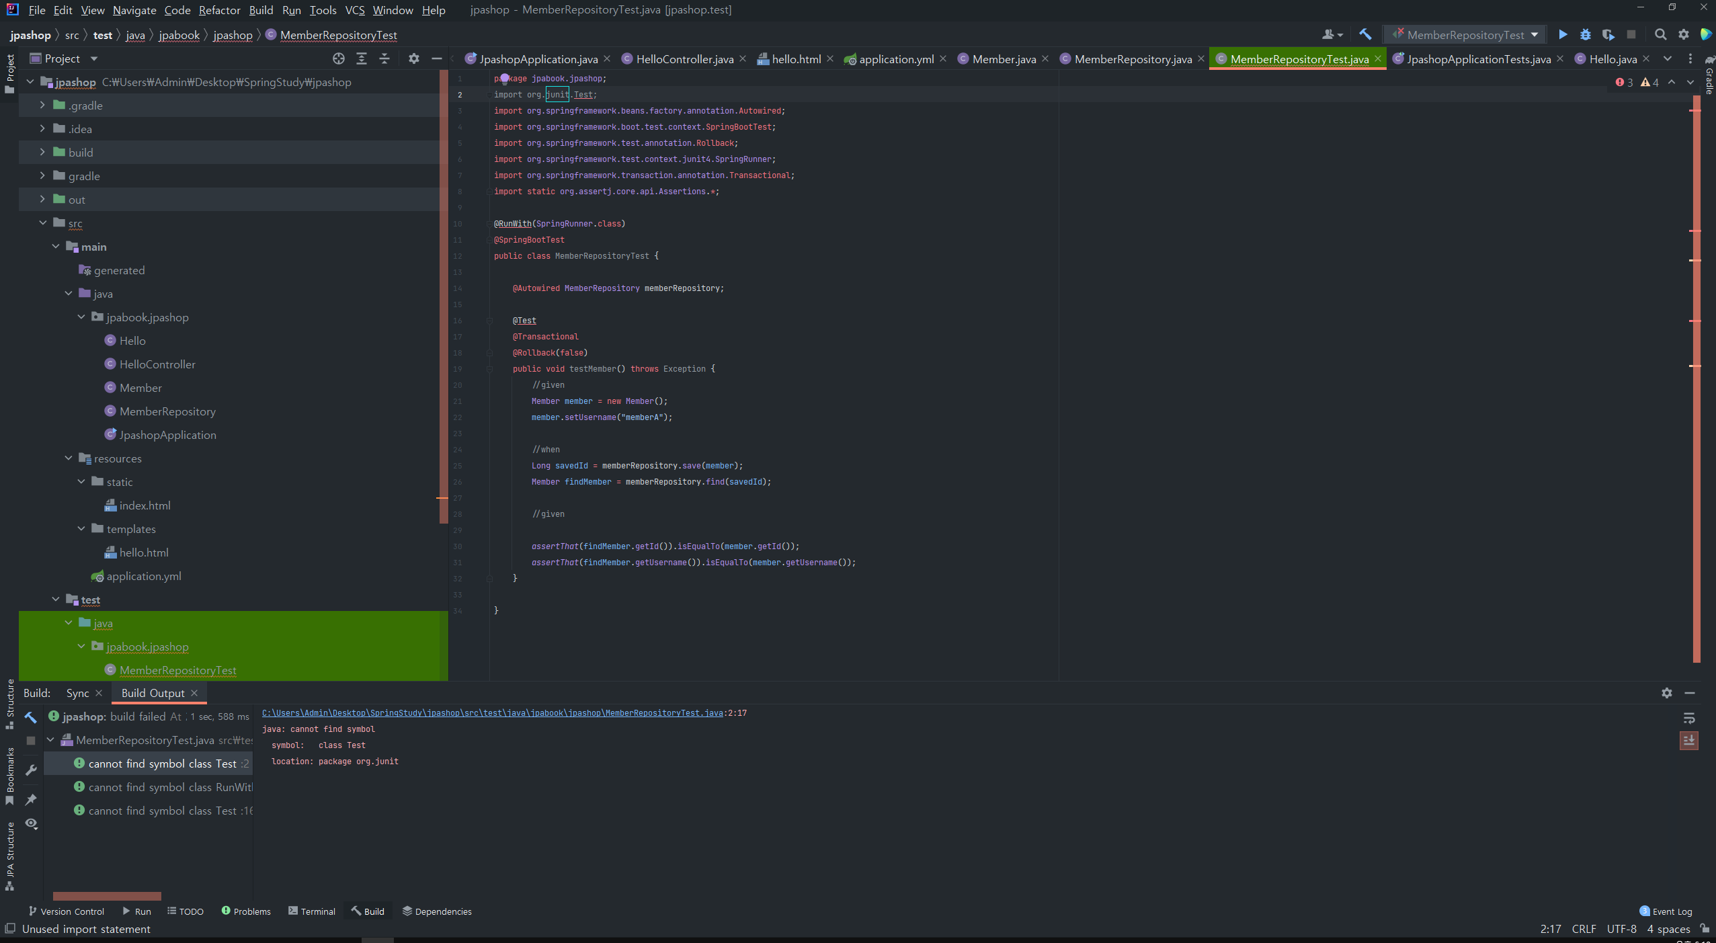The height and width of the screenshot is (943, 1716).
Task: Switch to the Member.java editor tab
Action: pyautogui.click(x=1004, y=59)
